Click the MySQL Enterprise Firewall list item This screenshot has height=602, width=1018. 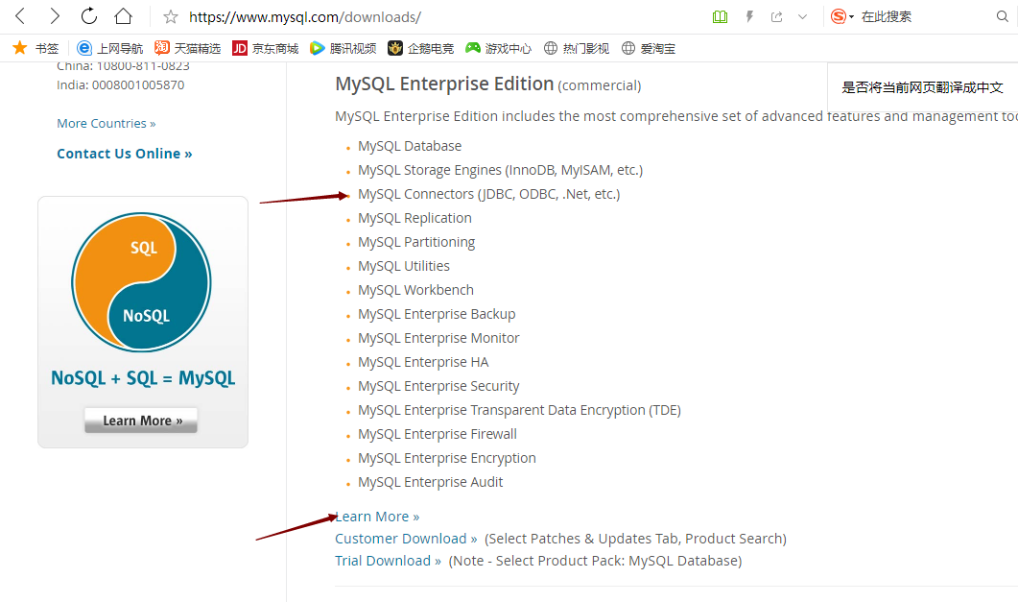click(x=437, y=434)
